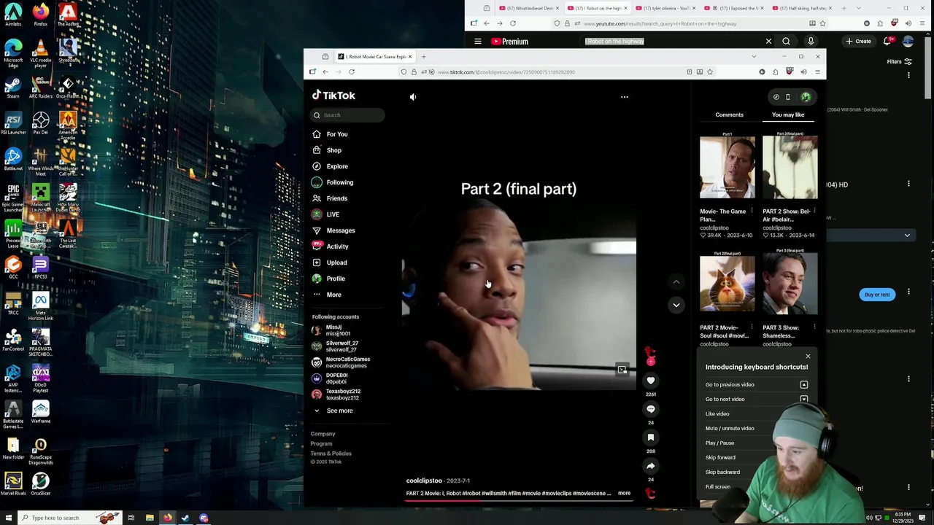Click the TikTok logo

point(333,96)
